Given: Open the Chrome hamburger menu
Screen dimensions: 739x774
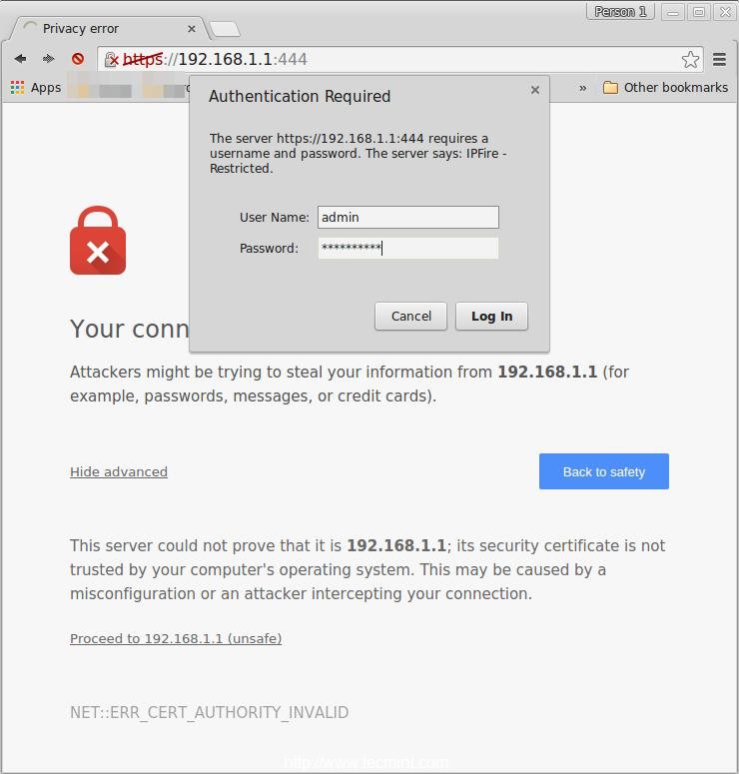Looking at the screenshot, I should 719,60.
